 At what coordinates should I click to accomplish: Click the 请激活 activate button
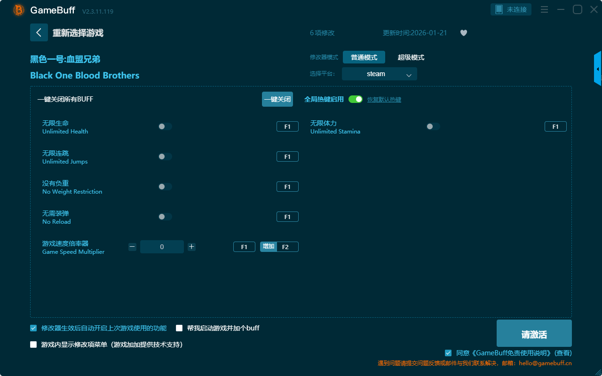(x=534, y=334)
